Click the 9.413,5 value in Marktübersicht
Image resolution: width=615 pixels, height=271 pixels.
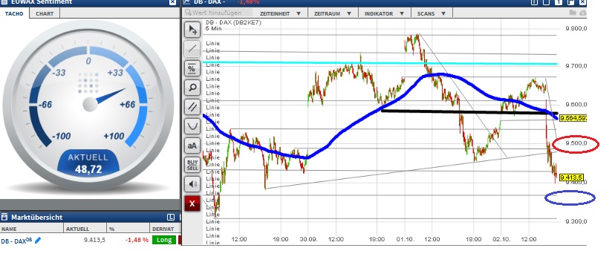click(x=94, y=240)
